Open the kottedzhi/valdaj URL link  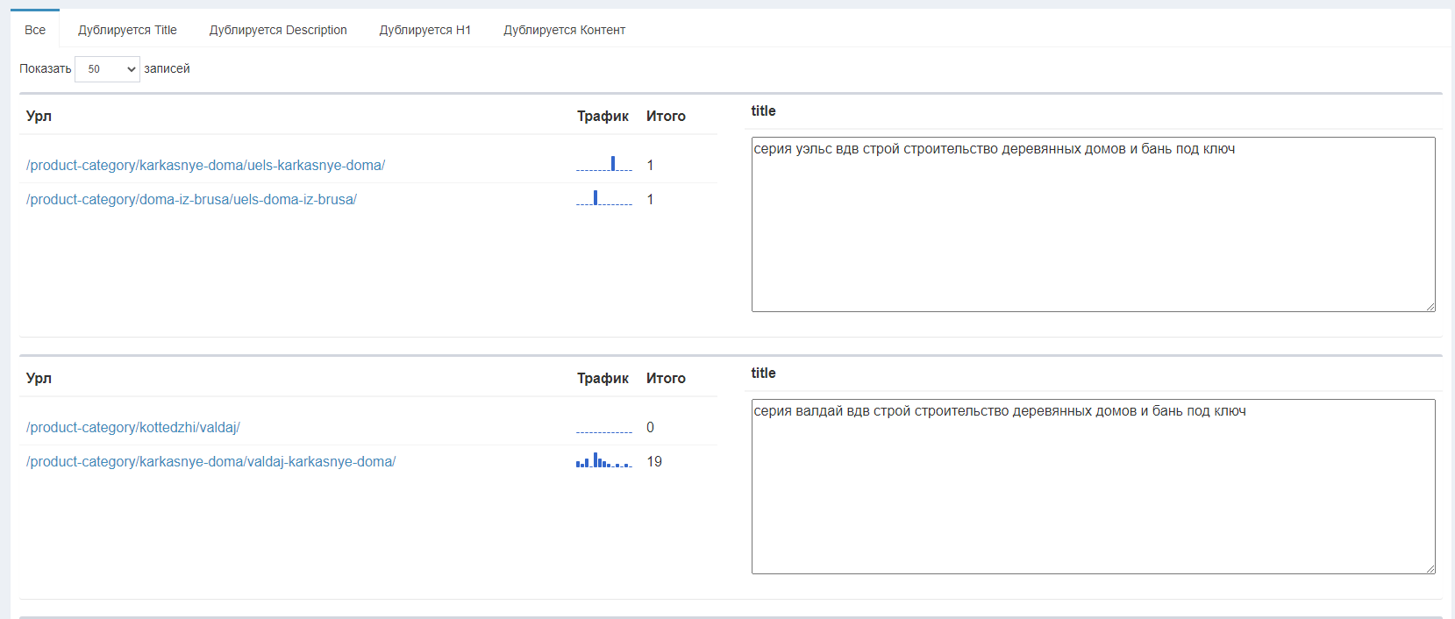pyautogui.click(x=133, y=428)
